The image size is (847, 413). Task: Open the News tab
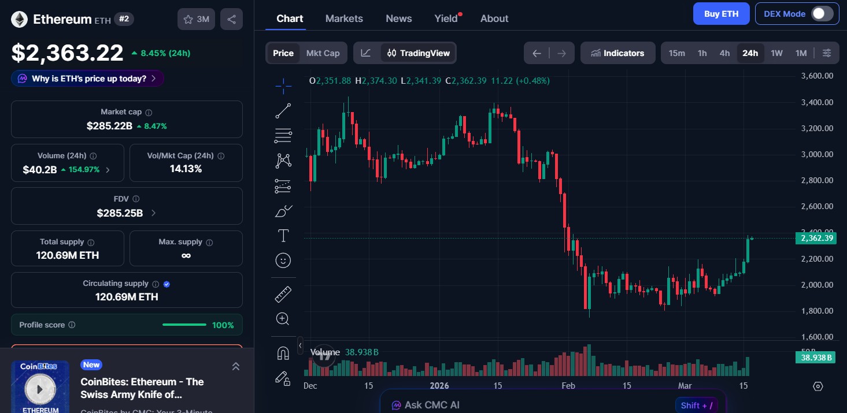pyautogui.click(x=398, y=18)
